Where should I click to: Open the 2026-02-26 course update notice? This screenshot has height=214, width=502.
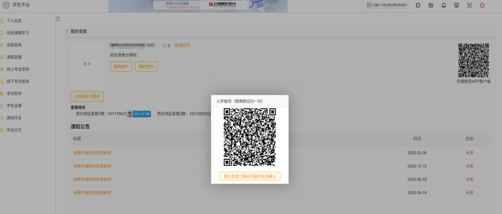93,152
